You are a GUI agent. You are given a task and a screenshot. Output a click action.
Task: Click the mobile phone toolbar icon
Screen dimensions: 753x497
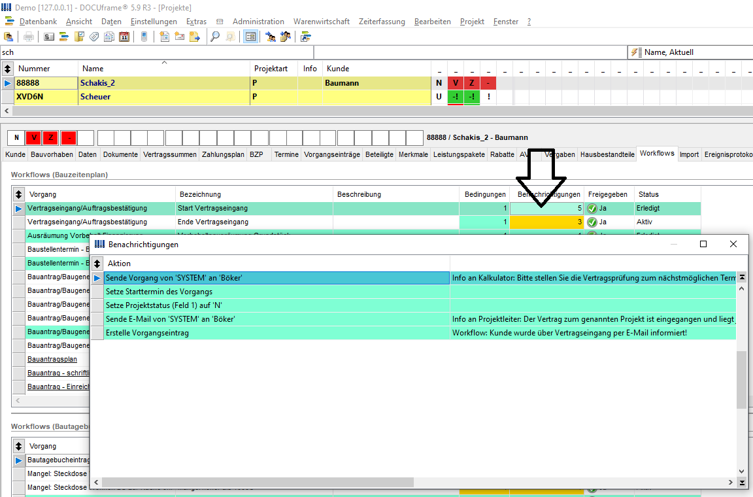[144, 37]
